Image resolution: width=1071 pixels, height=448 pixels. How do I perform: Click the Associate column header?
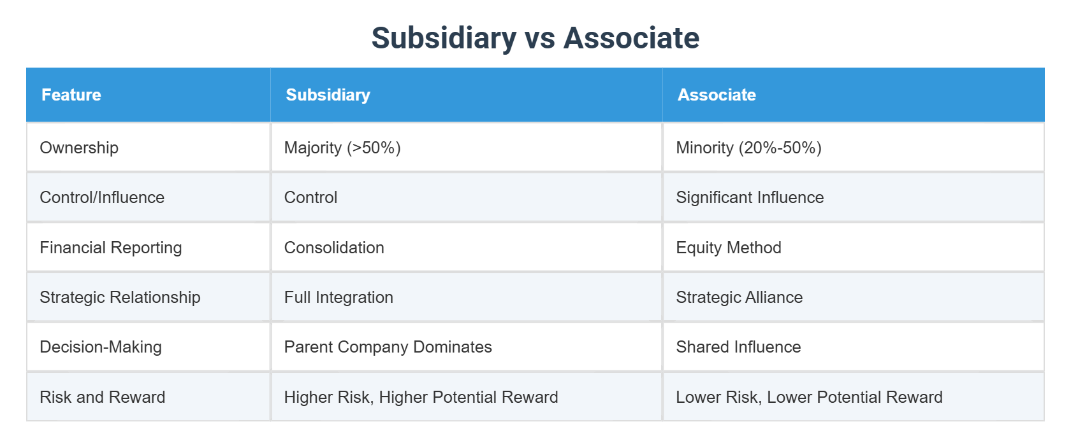[717, 95]
